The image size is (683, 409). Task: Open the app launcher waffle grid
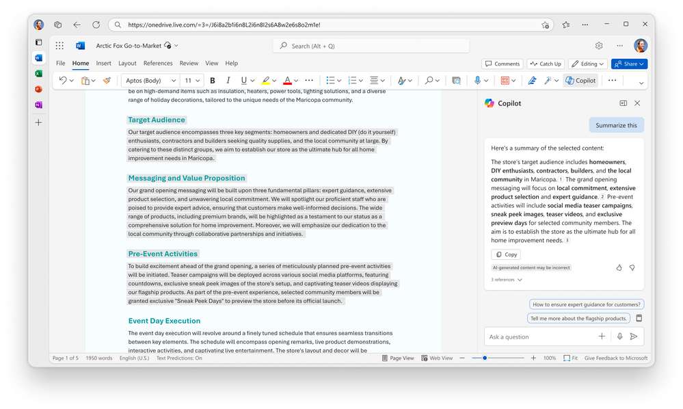pos(59,46)
